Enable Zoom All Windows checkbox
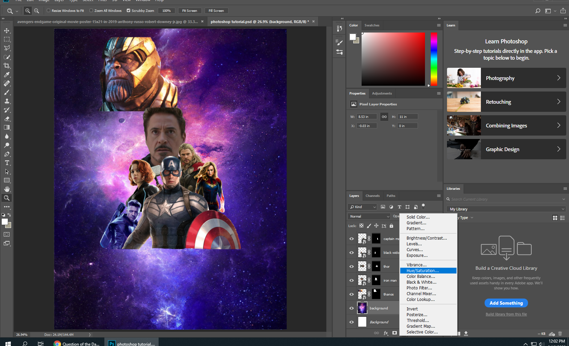Image resolution: width=569 pixels, height=346 pixels. [91, 11]
